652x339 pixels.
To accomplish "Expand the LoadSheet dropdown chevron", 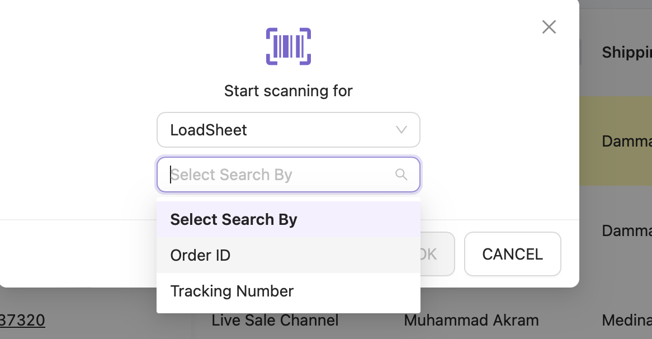I will point(401,130).
